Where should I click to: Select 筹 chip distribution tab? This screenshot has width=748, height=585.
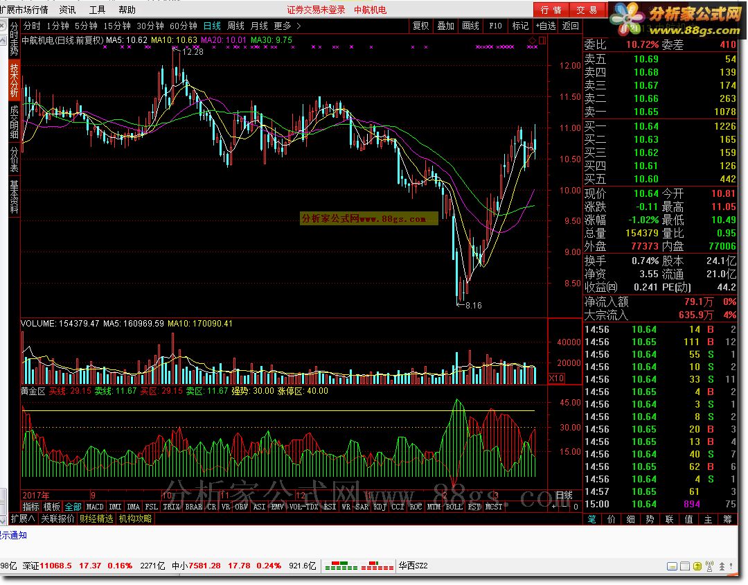tap(727, 519)
